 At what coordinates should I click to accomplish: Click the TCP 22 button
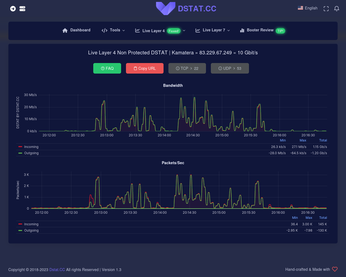(187, 68)
